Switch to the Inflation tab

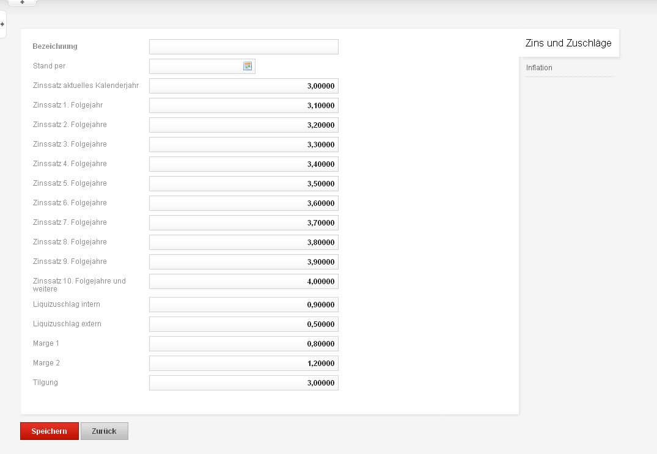539,68
